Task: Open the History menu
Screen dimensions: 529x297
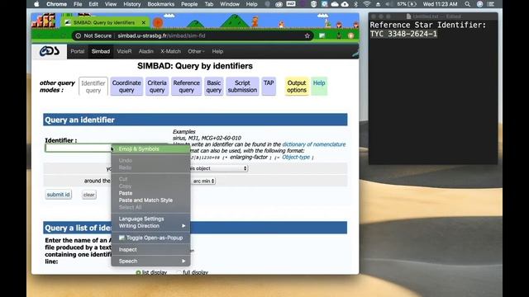Action: (132, 4)
